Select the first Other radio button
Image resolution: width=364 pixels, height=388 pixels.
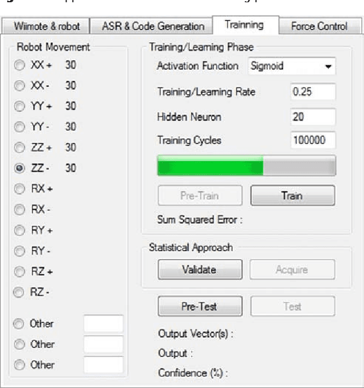pyautogui.click(x=19, y=324)
